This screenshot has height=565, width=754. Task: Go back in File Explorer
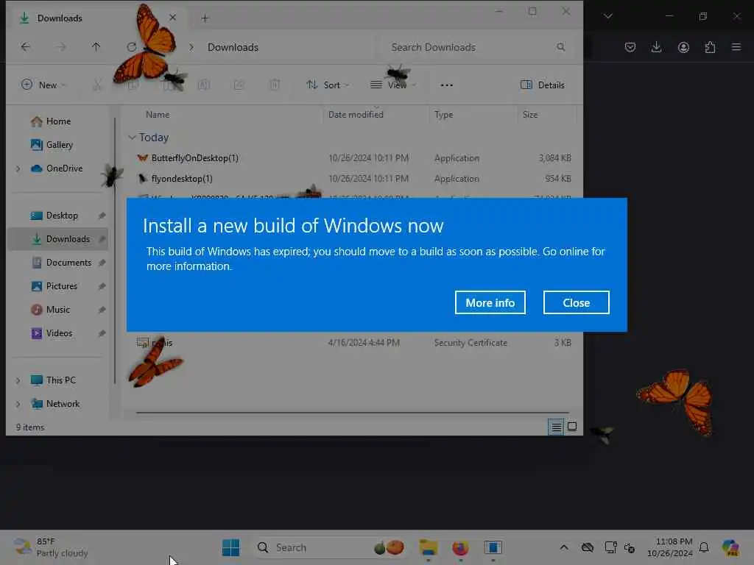tap(26, 47)
